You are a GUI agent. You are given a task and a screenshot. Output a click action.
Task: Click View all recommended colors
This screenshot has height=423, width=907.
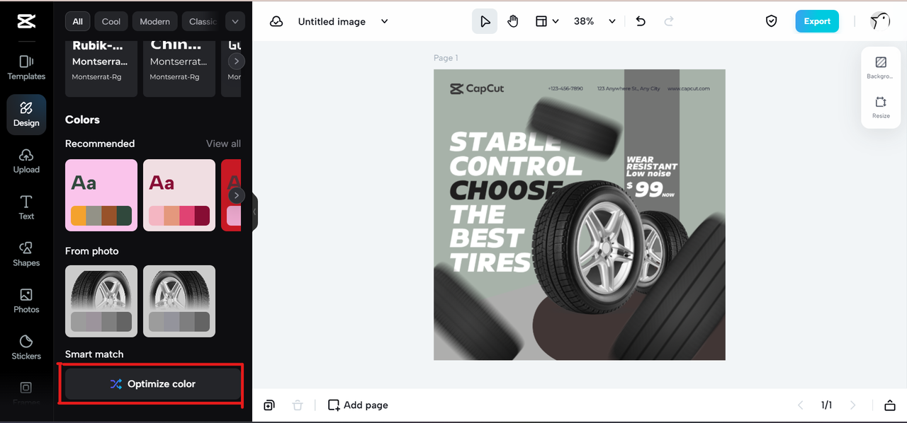223,144
